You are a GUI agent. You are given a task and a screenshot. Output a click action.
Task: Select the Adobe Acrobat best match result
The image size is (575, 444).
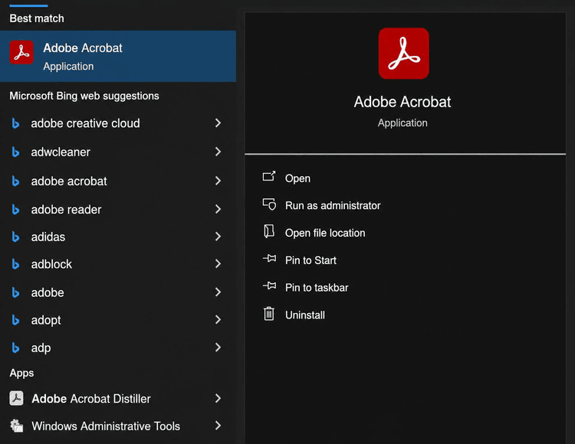point(118,56)
